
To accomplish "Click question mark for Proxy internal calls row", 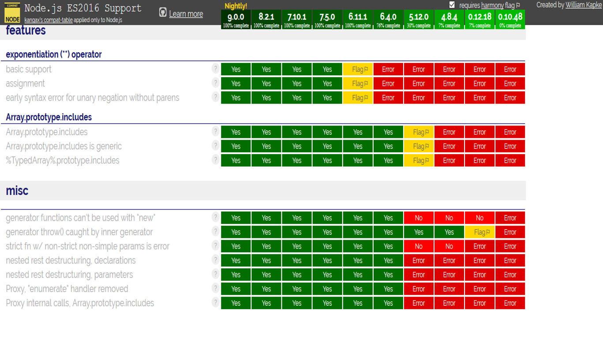I will [215, 302].
